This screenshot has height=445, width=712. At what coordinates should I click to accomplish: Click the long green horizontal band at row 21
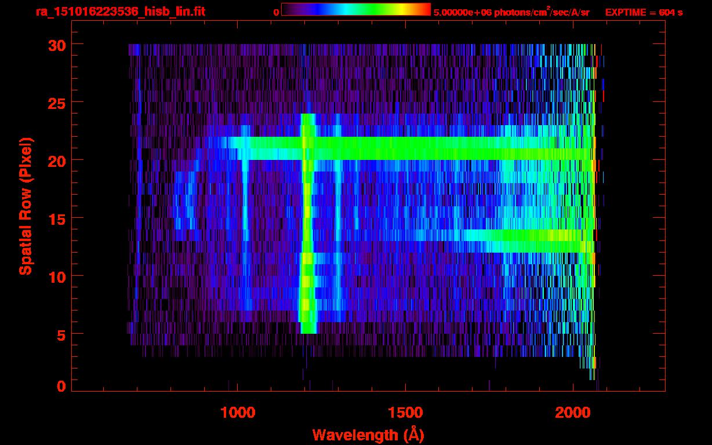pyautogui.click(x=406, y=148)
